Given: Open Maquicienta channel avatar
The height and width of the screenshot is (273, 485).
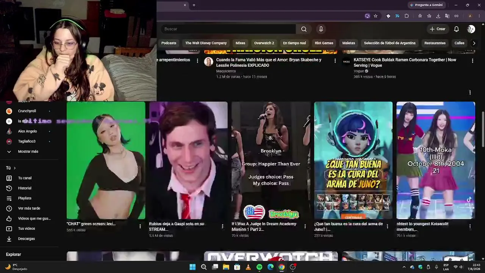Looking at the screenshot, I should tap(209, 62).
